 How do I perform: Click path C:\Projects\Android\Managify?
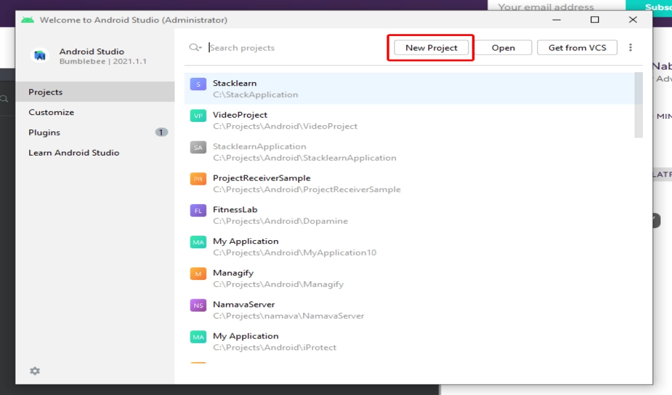pyautogui.click(x=278, y=284)
